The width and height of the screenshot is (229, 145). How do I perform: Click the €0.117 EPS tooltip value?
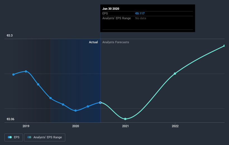coord(140,13)
